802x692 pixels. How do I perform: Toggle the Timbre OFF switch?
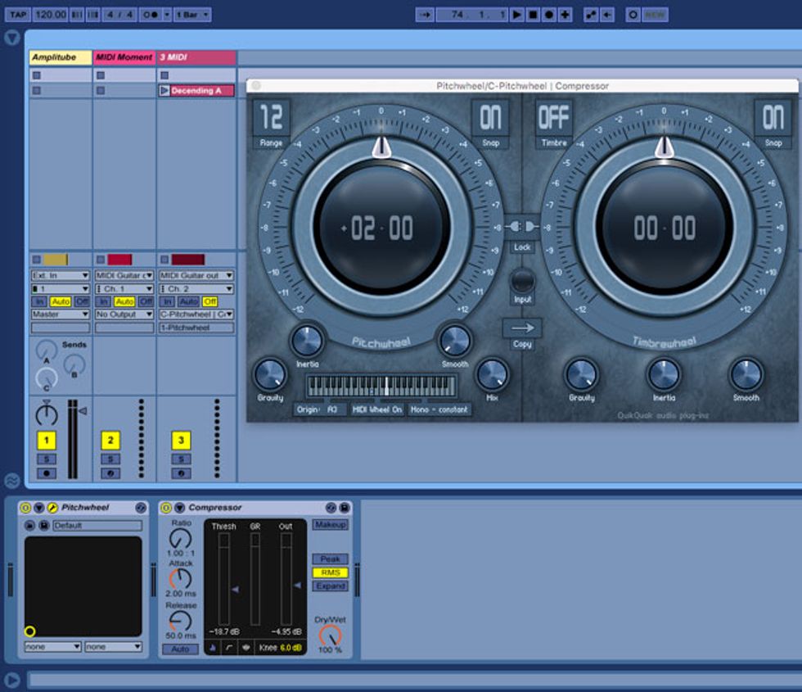[x=554, y=119]
